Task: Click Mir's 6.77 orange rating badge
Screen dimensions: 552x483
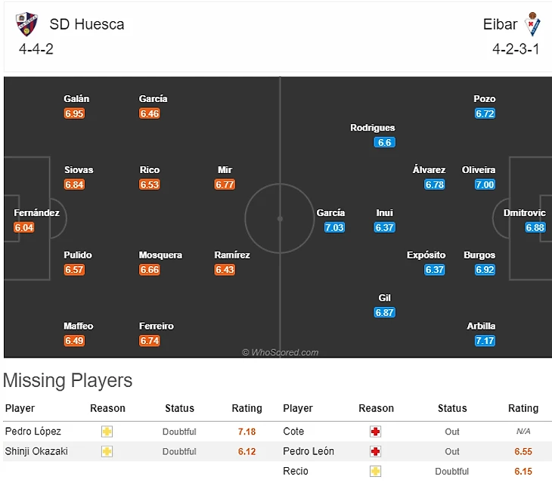Action: point(225,184)
